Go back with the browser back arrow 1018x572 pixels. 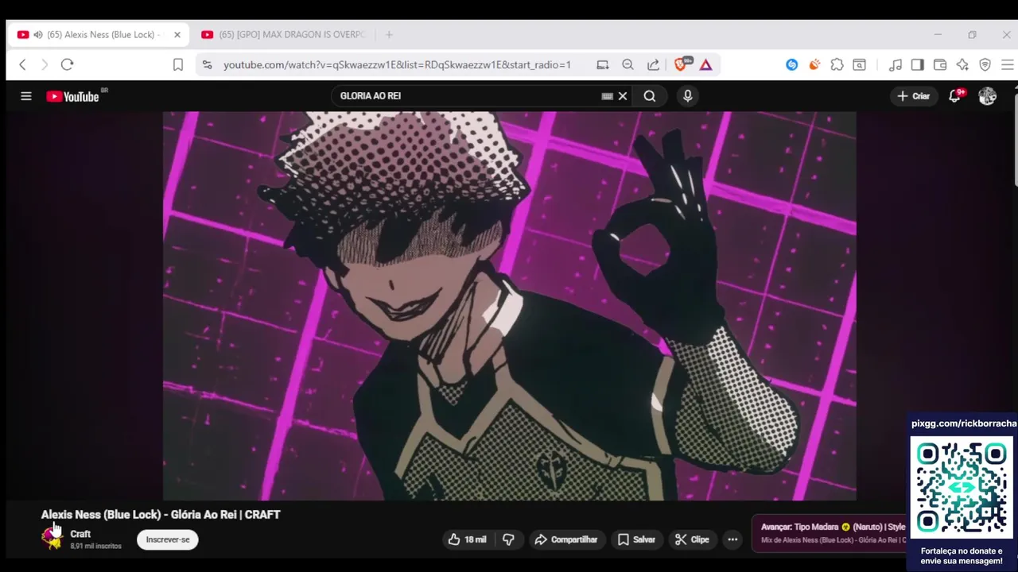pos(22,65)
